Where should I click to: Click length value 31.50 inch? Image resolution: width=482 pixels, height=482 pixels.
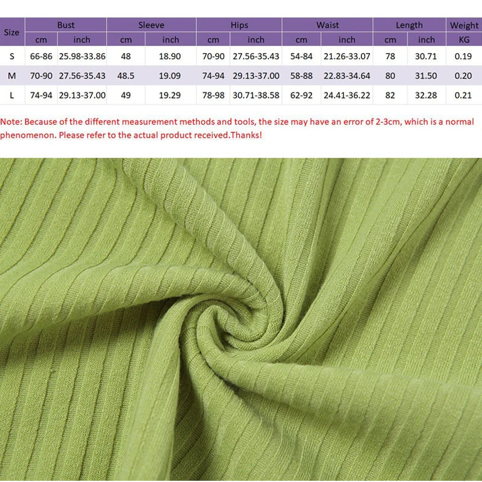426,76
